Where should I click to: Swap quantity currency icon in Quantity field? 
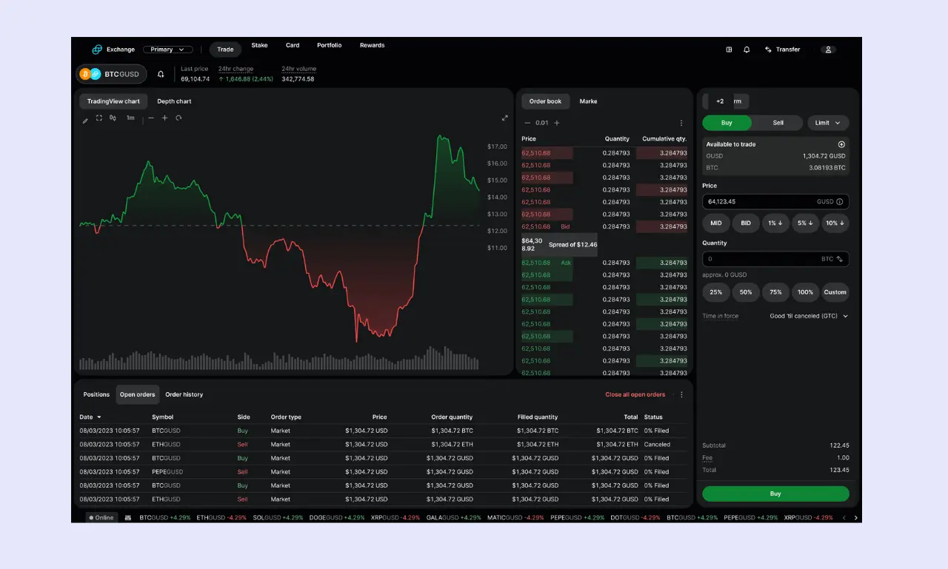click(840, 259)
